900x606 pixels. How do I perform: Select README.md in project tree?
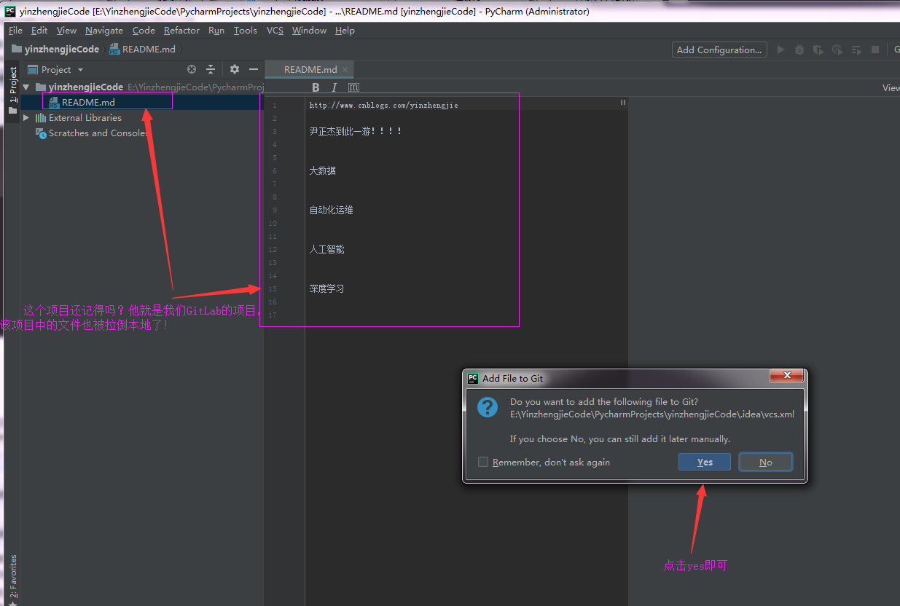(88, 102)
